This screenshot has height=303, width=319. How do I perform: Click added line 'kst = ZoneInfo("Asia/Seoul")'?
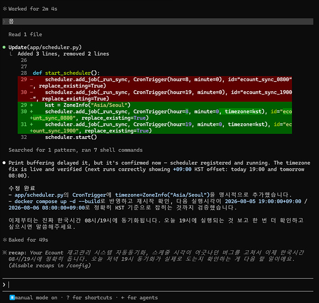155,105
